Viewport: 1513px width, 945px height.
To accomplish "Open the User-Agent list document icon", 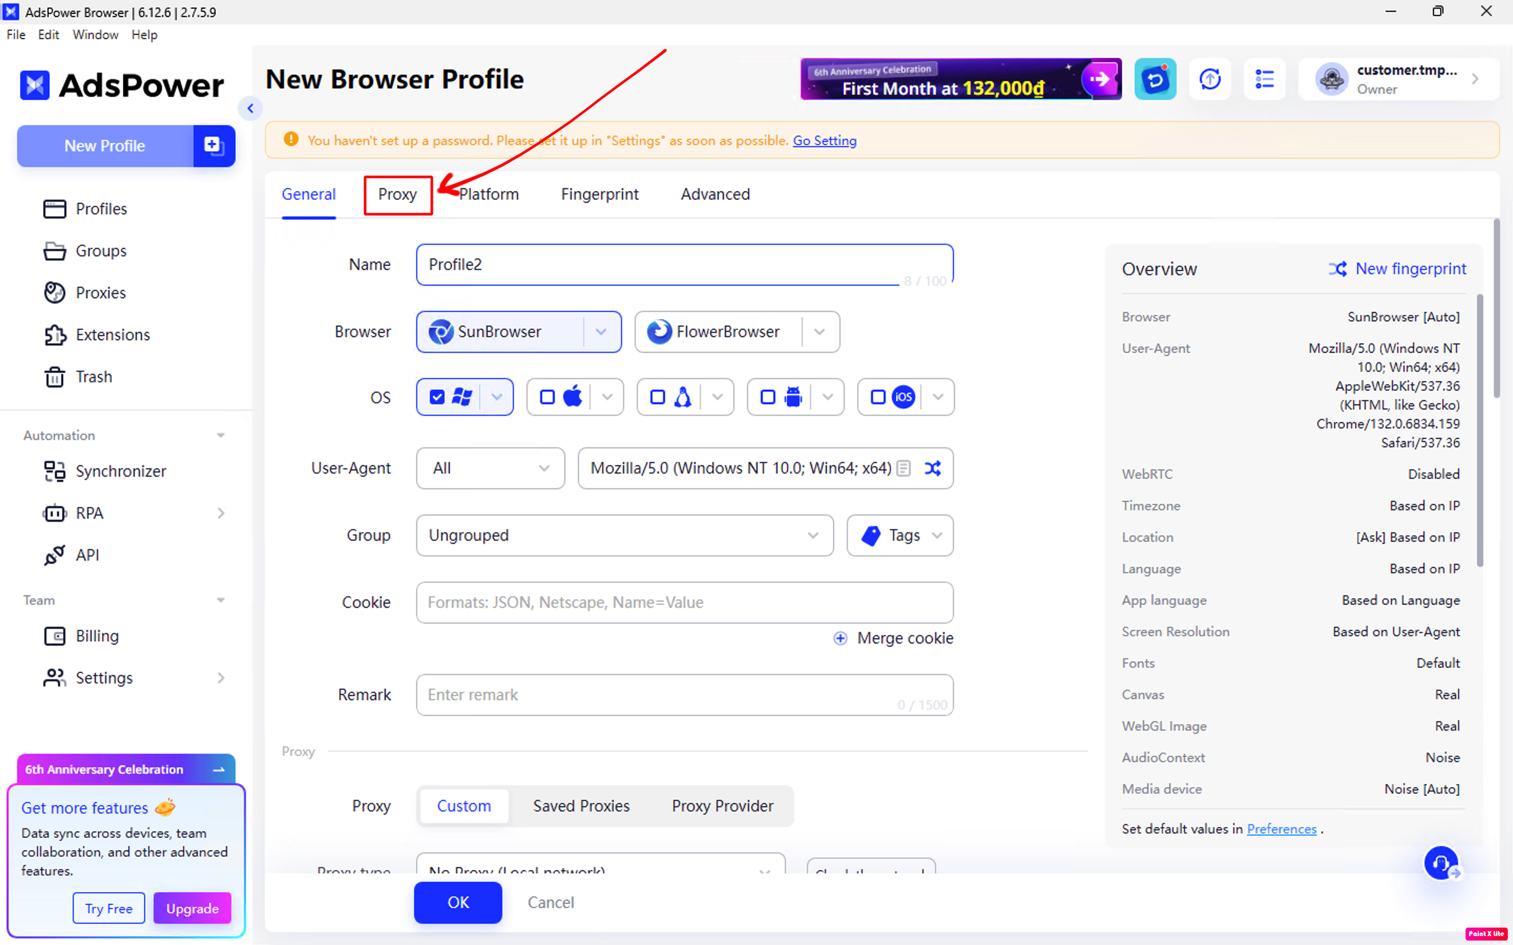I will [x=904, y=468].
